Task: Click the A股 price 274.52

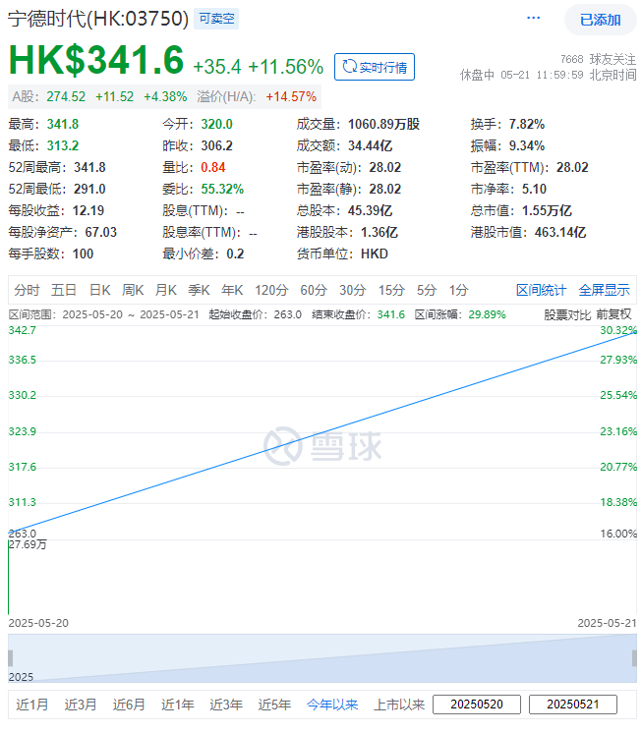Action: (66, 96)
